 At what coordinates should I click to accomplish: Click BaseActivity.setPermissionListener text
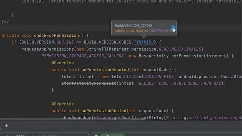(181, 56)
